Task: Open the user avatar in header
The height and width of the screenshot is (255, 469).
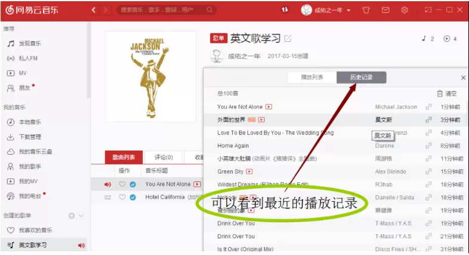Action: click(x=306, y=10)
